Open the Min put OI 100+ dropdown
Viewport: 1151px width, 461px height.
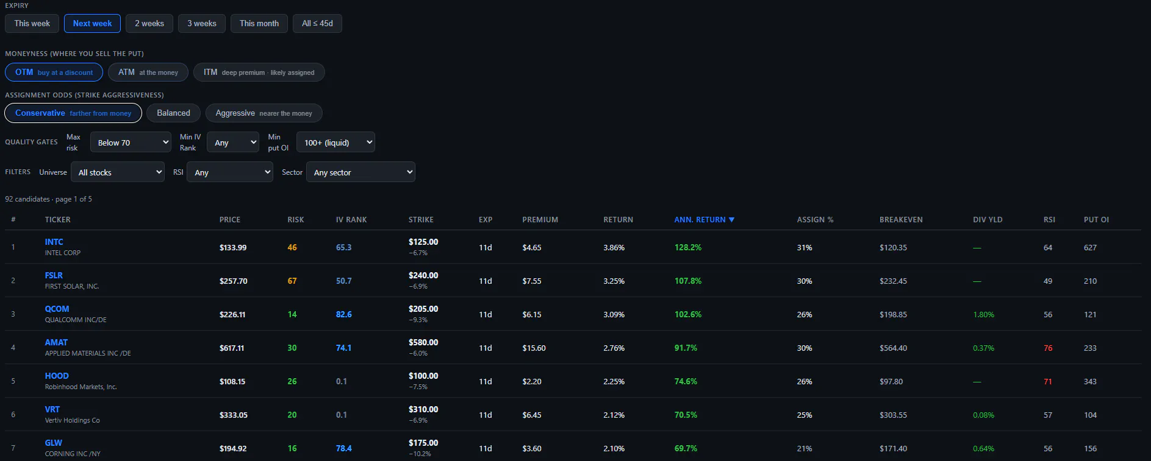(x=335, y=143)
